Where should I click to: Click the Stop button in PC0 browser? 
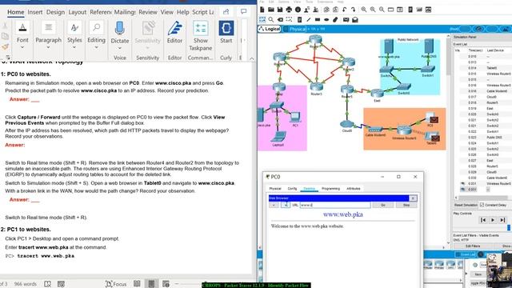406,205
